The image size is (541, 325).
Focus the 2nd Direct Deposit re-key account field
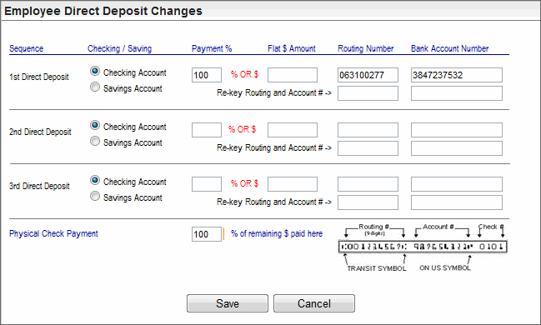457,148
